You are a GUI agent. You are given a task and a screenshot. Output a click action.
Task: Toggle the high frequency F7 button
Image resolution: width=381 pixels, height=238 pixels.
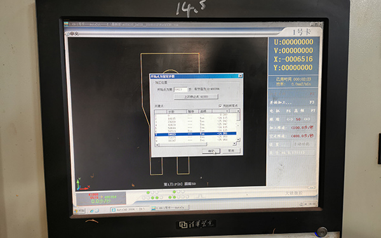tap(305, 110)
